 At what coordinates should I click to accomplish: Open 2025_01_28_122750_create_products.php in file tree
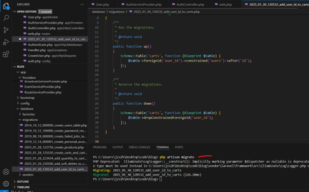[x=54, y=147]
